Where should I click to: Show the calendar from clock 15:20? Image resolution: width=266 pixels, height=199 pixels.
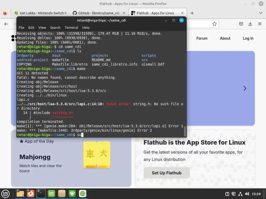(256, 194)
